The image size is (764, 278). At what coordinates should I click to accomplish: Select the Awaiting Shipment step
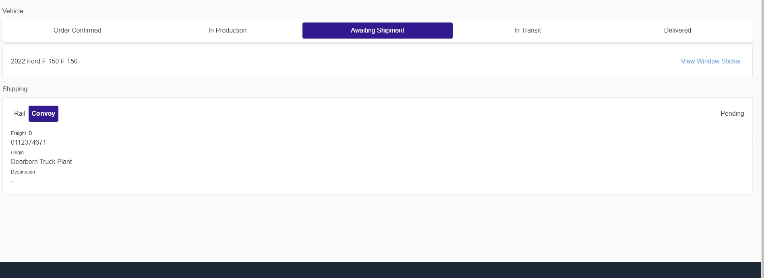point(377,31)
